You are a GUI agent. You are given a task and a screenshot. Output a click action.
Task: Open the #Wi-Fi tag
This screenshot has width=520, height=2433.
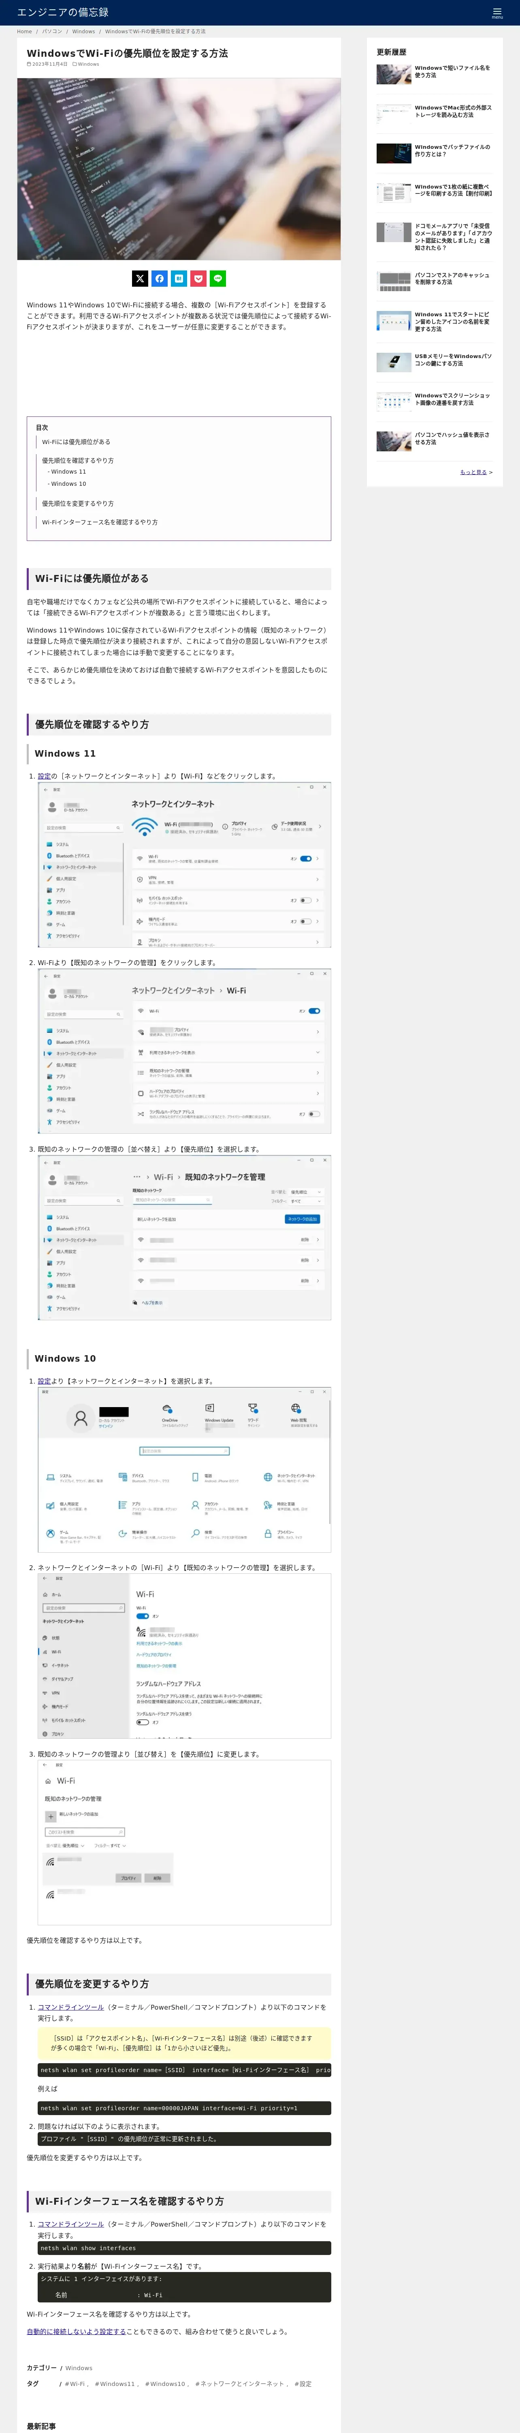(75, 2384)
